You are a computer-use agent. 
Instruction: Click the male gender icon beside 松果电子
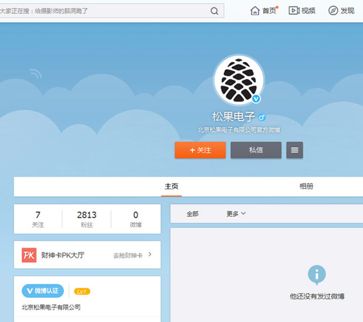[262, 118]
